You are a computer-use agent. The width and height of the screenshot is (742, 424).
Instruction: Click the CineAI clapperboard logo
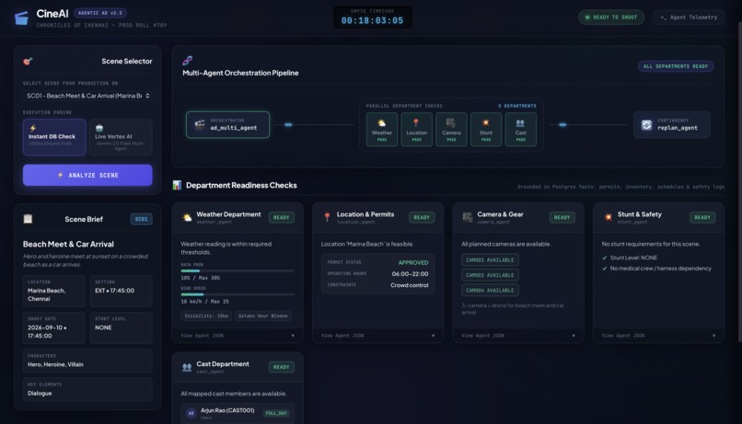click(21, 18)
